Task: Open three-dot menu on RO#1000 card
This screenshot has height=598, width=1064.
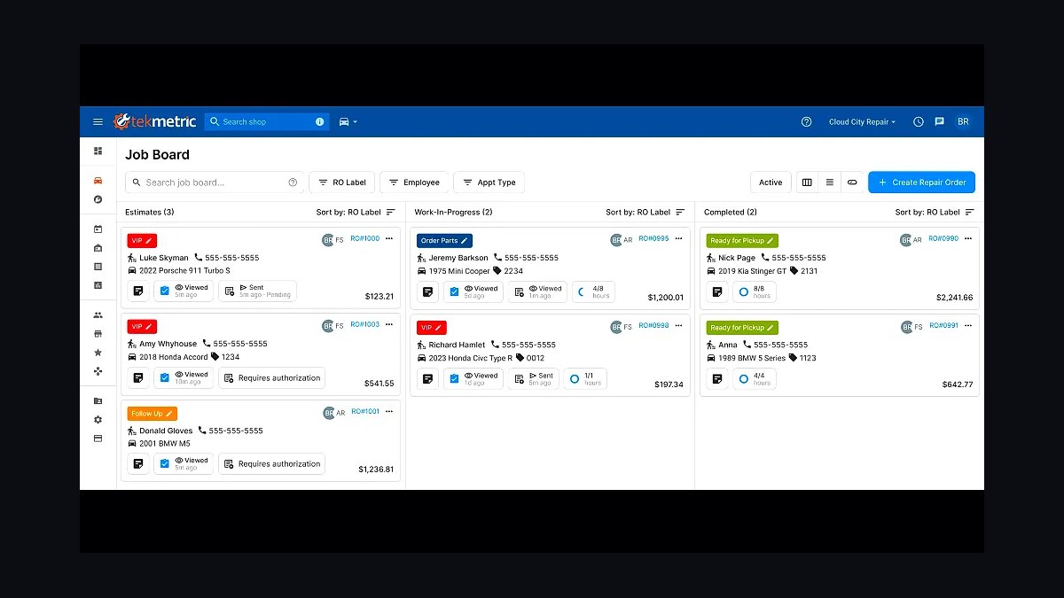Action: pos(389,238)
